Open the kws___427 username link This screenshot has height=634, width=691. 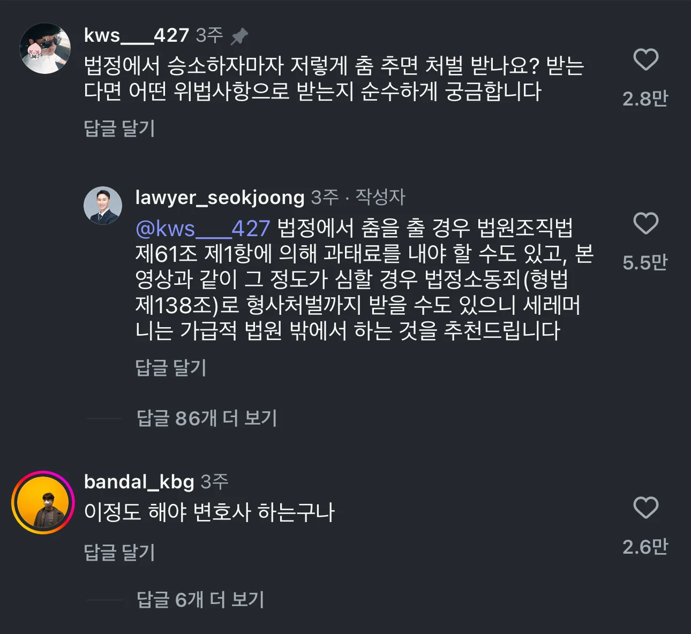pyautogui.click(x=137, y=35)
